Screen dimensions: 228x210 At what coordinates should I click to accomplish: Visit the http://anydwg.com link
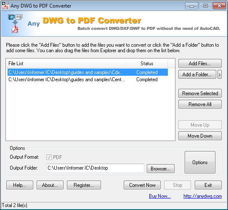click(203, 196)
